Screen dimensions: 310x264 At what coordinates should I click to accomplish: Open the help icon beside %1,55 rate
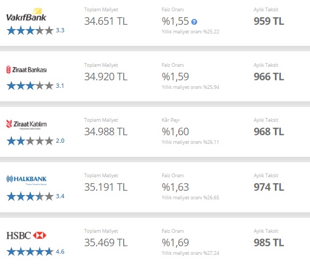click(x=194, y=22)
